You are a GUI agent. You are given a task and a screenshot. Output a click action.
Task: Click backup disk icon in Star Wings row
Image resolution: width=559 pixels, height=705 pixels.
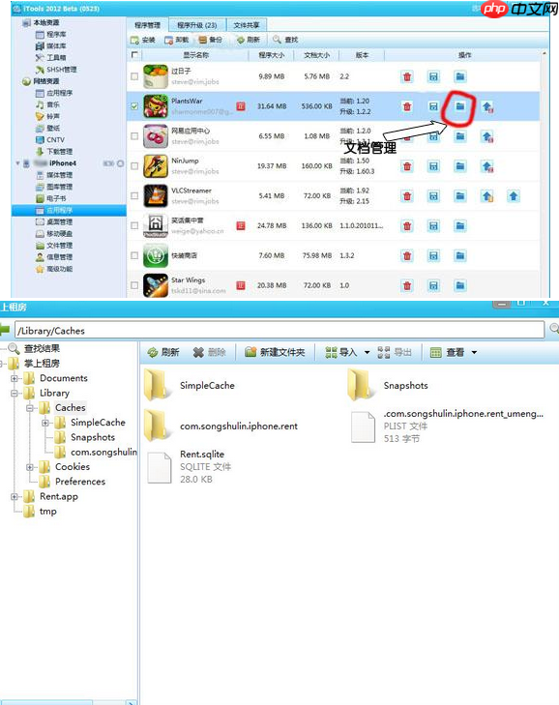[x=433, y=285]
